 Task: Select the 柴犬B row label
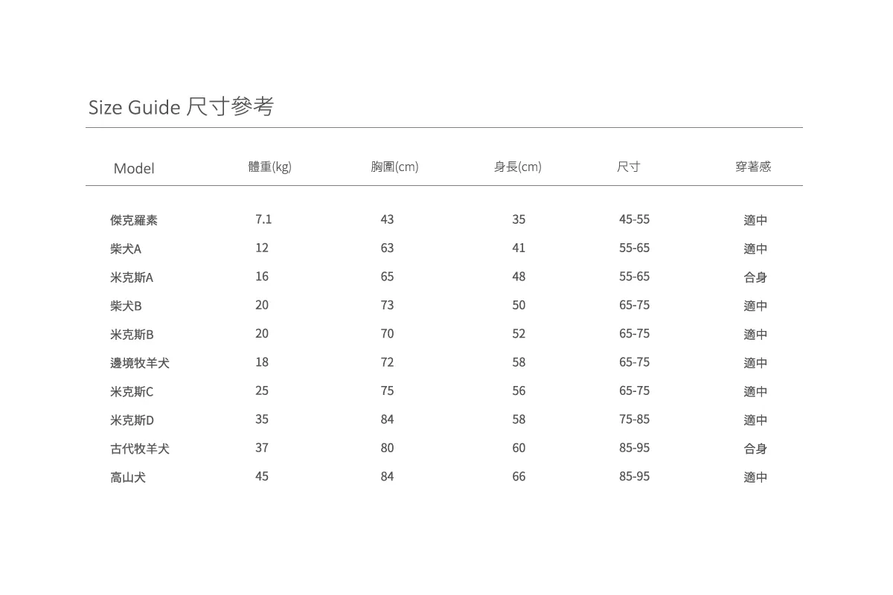126,306
